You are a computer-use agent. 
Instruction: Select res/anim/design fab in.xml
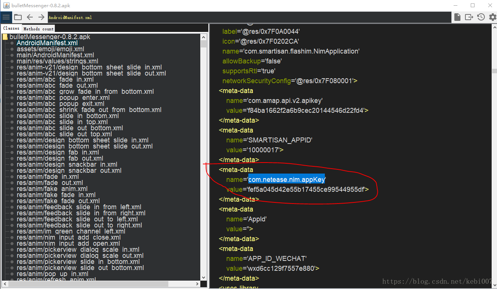(x=58, y=152)
